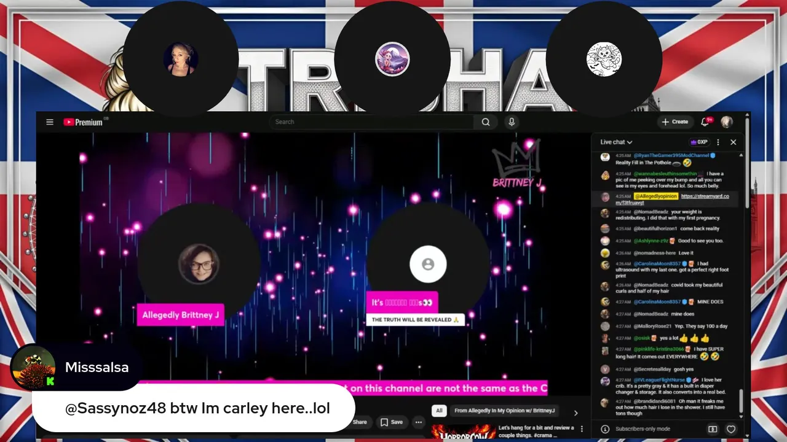Click the black-and-white dragon avatar at top
Viewport: 787px width, 442px height.
pos(604,60)
